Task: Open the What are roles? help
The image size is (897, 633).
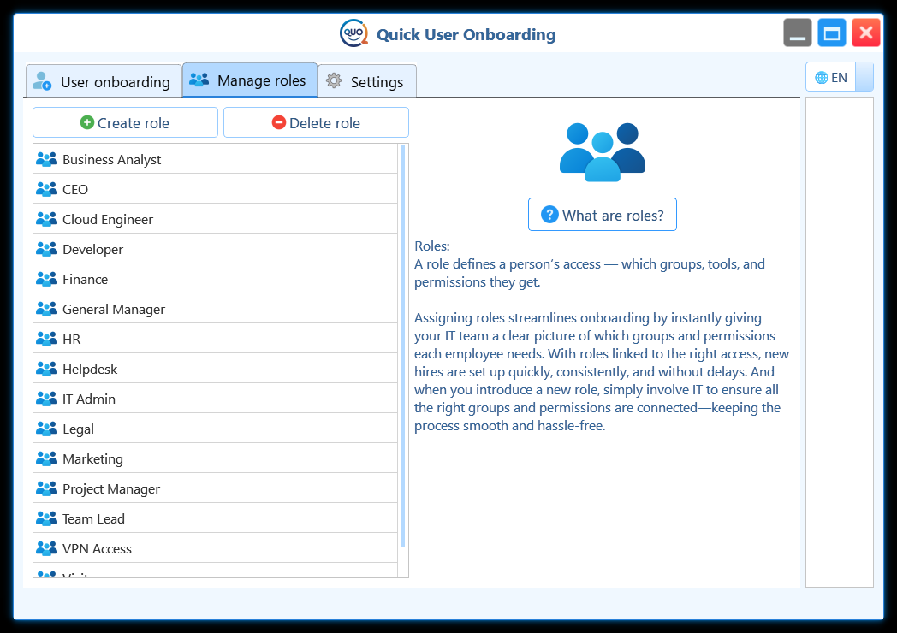Action: click(603, 215)
